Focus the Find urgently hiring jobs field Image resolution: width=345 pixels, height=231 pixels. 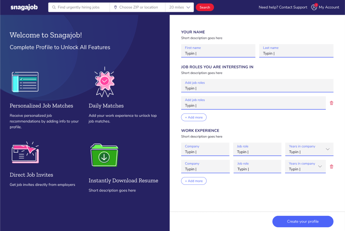click(79, 7)
